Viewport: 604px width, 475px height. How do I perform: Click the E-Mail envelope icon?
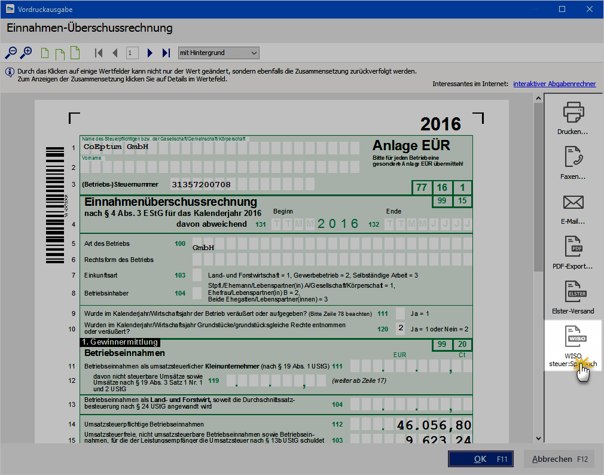pyautogui.click(x=574, y=202)
